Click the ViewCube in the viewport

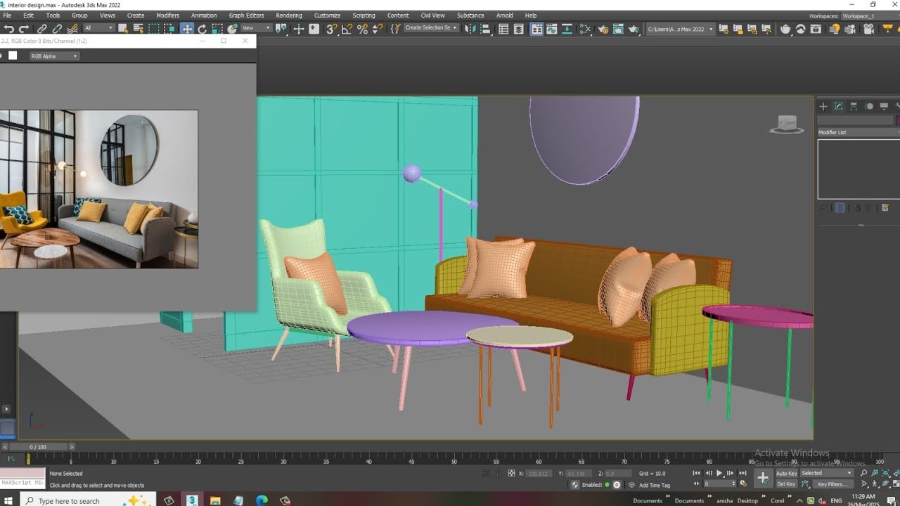tap(786, 124)
